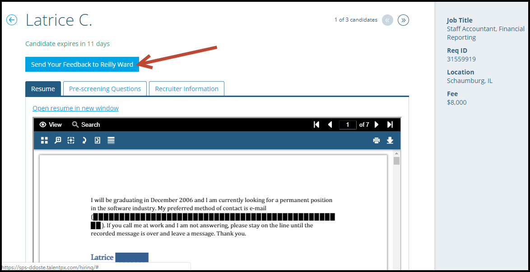Select the fit-to-page icon

pos(70,140)
